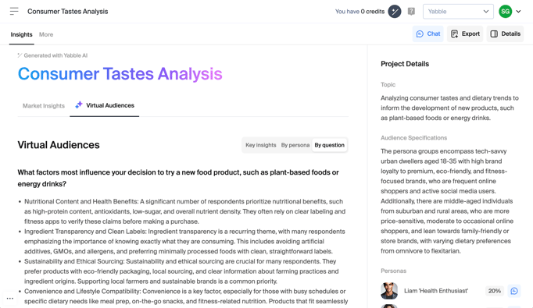
Task: Click the Personas section label
Action: pyautogui.click(x=393, y=271)
